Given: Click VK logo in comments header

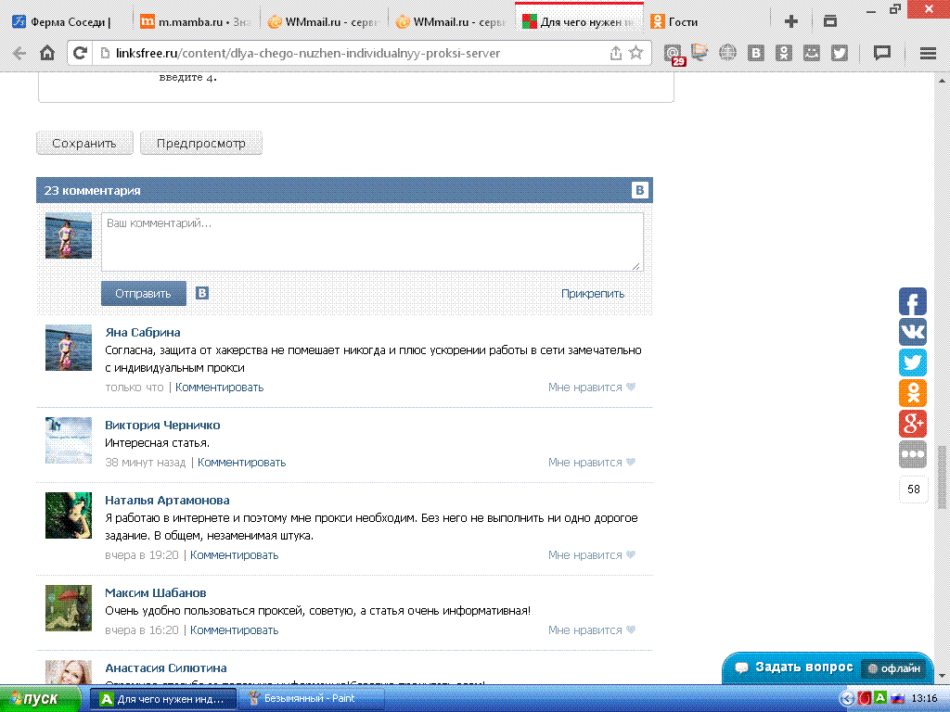Looking at the screenshot, I should 639,190.
